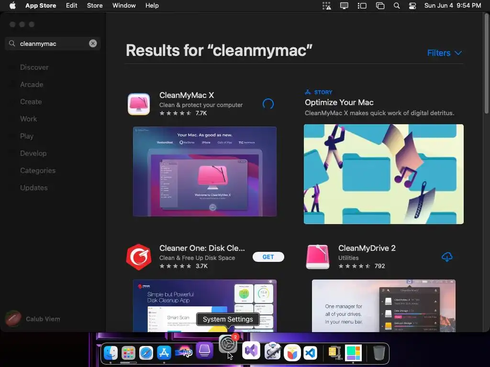This screenshot has height=367, width=490.
Task: Open the tulip icon app in Dock
Action: [x=292, y=353]
